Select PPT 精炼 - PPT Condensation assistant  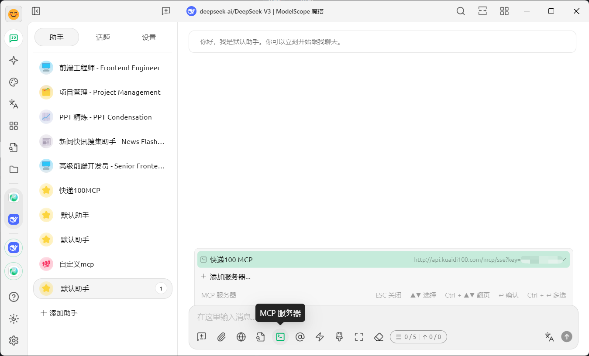click(x=103, y=117)
